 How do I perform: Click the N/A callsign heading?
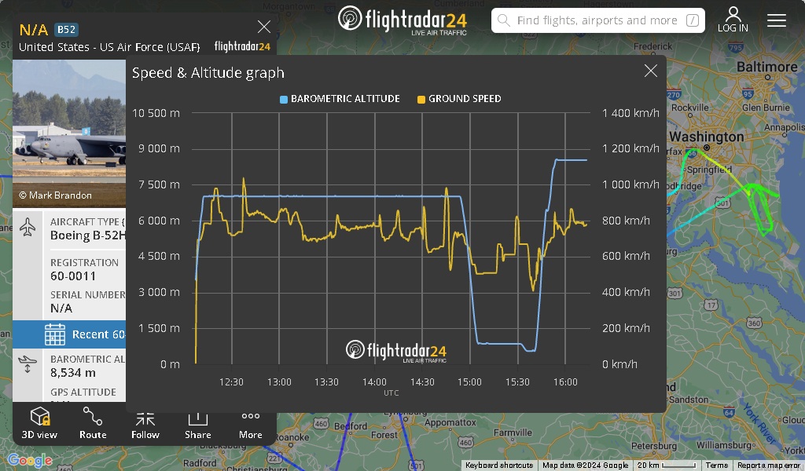(33, 30)
